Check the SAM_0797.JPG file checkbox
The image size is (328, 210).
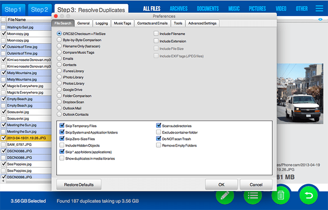pos(3,144)
